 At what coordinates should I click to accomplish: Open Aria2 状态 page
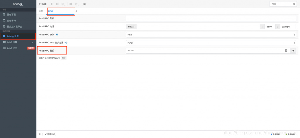(x=12, y=48)
